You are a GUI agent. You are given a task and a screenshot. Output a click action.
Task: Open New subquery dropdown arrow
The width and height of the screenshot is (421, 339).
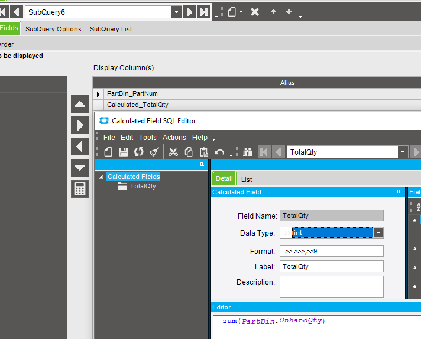241,12
